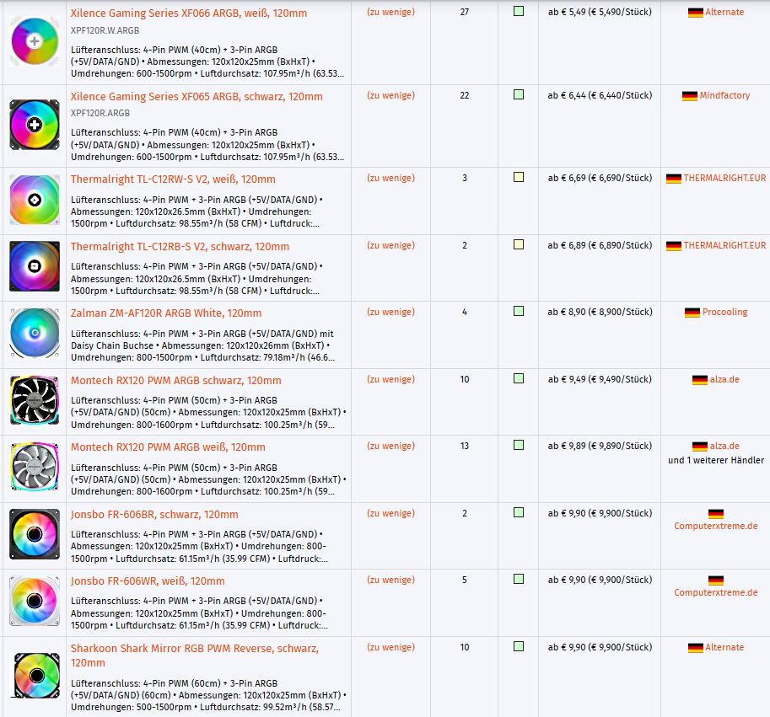Click the flag next to THERMALRIGHT.EUR in TL-C12RW-S row

coord(673,179)
